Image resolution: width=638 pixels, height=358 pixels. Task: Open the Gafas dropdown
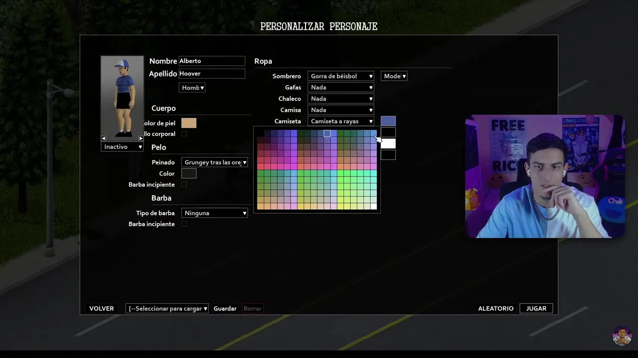(x=340, y=88)
